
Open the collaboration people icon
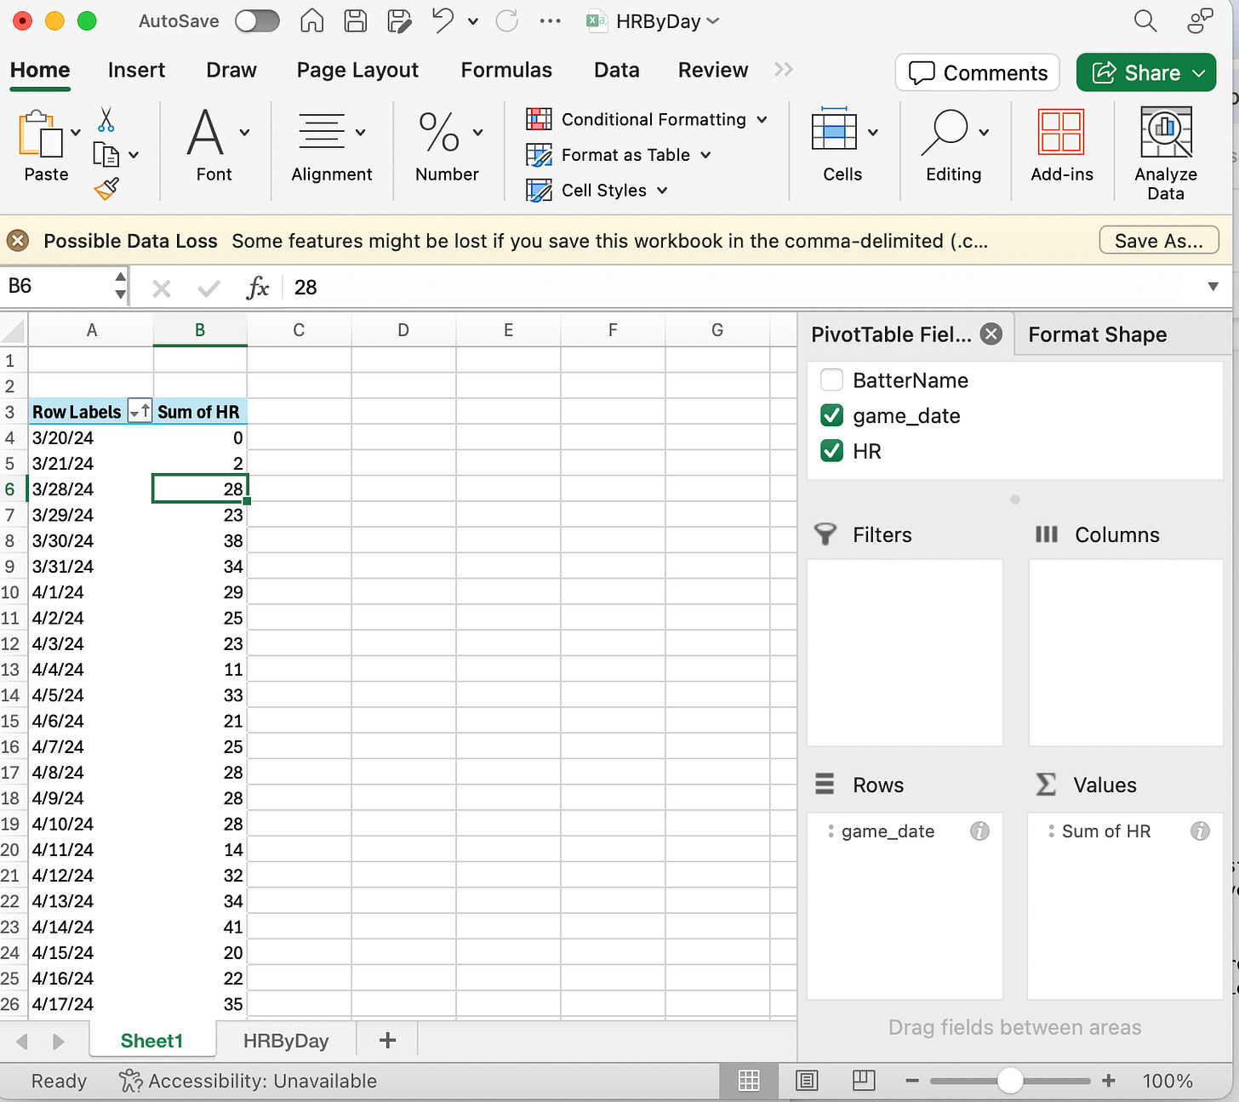[x=1200, y=20]
